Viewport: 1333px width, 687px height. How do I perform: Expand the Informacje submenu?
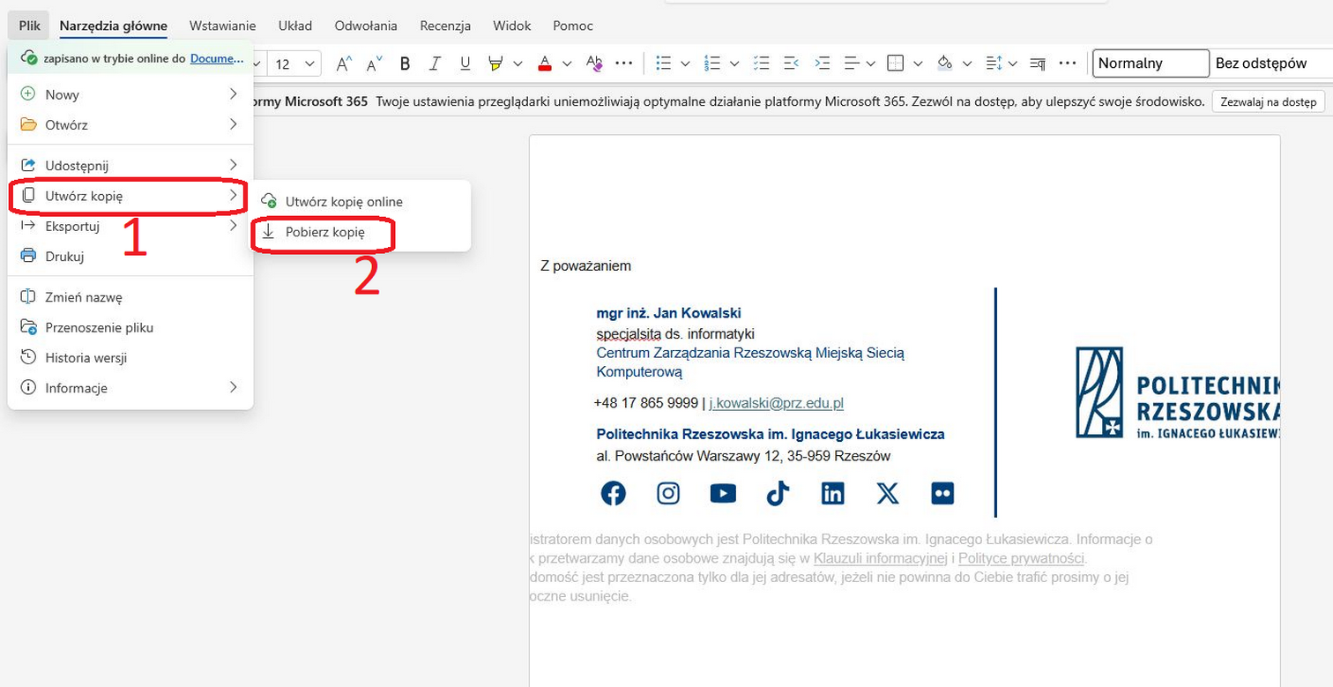(130, 387)
